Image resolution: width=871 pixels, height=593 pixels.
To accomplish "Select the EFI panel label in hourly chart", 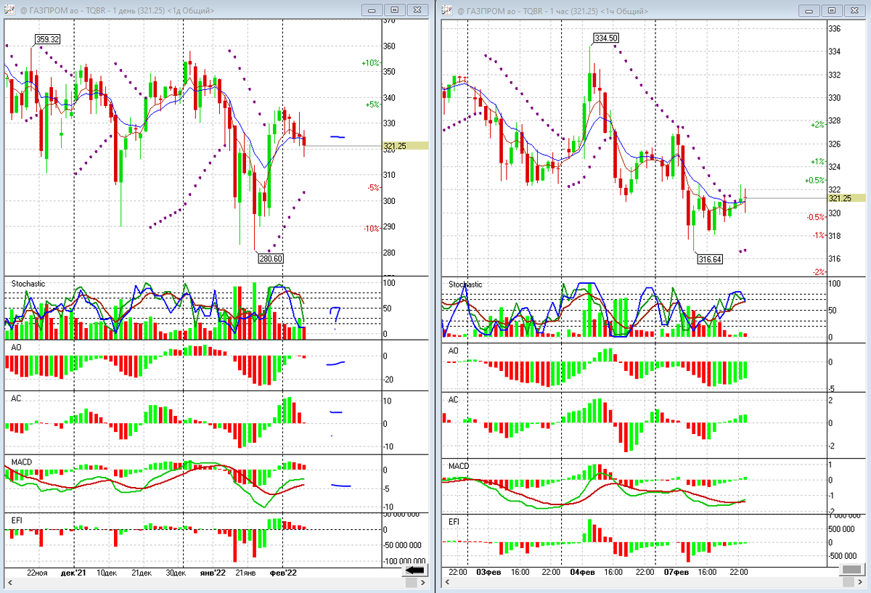I will (x=454, y=521).
